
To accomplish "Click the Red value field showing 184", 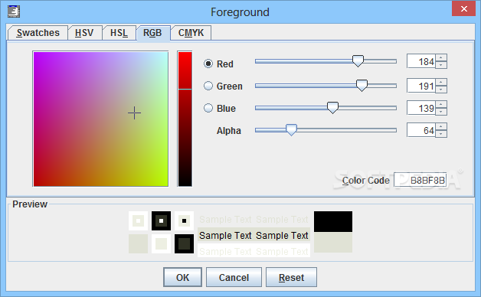I will (421, 61).
